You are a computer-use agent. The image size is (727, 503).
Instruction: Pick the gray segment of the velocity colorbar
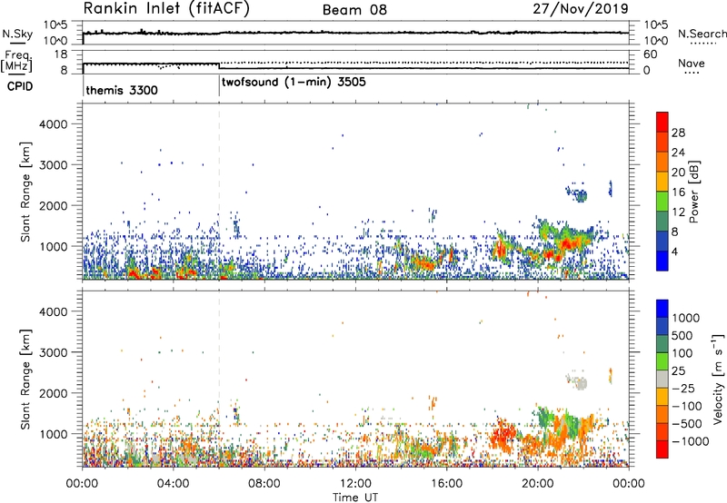coord(662,379)
